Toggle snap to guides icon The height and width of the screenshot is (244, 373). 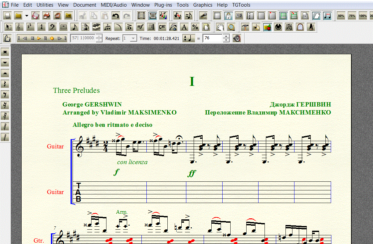pos(294,16)
